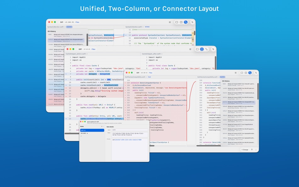Select unified layout in the SwiftSyntaxCompatibility window

point(242,73)
